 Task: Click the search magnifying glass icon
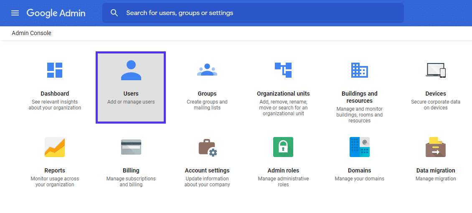[114, 13]
